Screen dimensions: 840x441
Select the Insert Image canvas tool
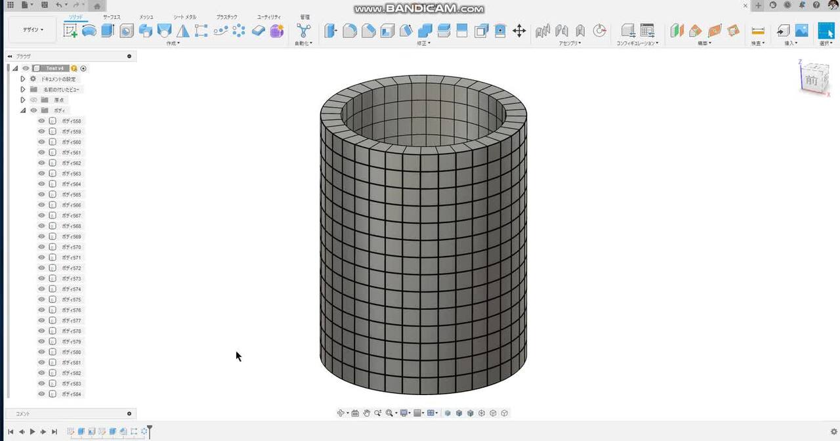[x=802, y=30]
